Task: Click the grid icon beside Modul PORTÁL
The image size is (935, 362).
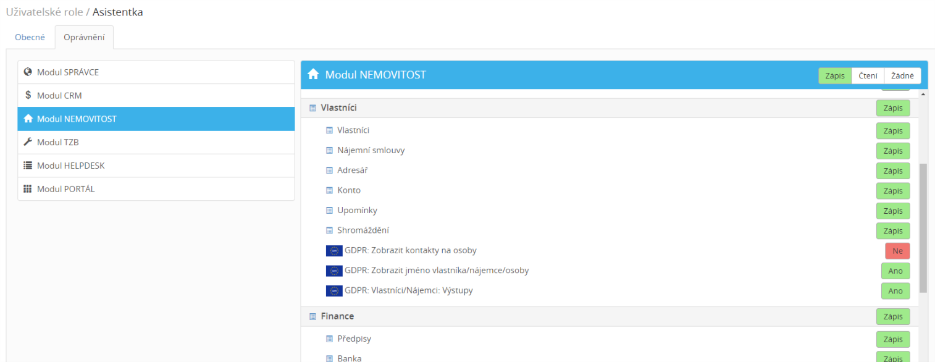Action: (28, 189)
